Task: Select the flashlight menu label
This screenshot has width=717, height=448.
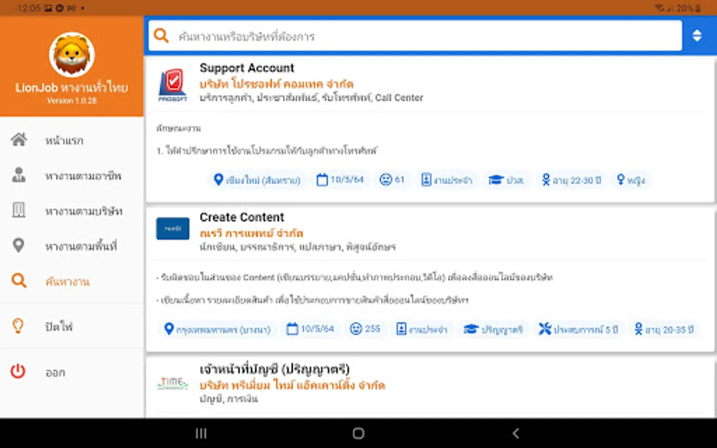Action: pyautogui.click(x=59, y=327)
